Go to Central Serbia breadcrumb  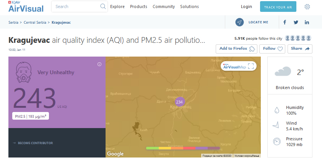(x=35, y=22)
